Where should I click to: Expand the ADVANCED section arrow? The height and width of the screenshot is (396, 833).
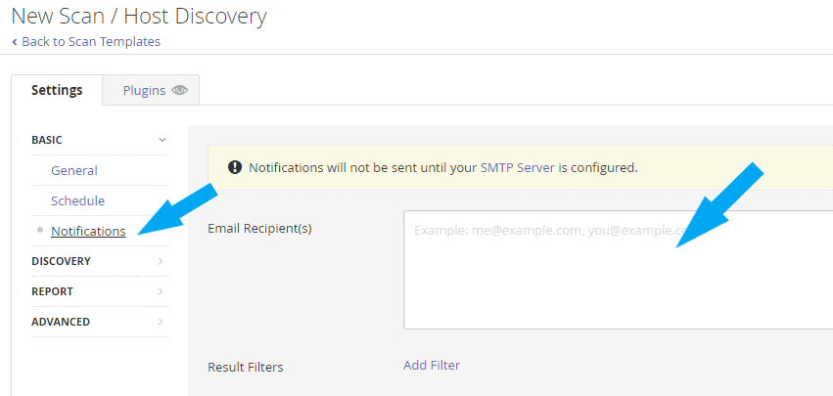pos(161,322)
